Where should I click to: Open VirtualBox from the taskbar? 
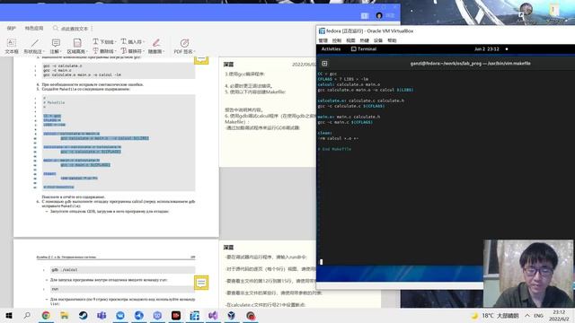(232, 315)
